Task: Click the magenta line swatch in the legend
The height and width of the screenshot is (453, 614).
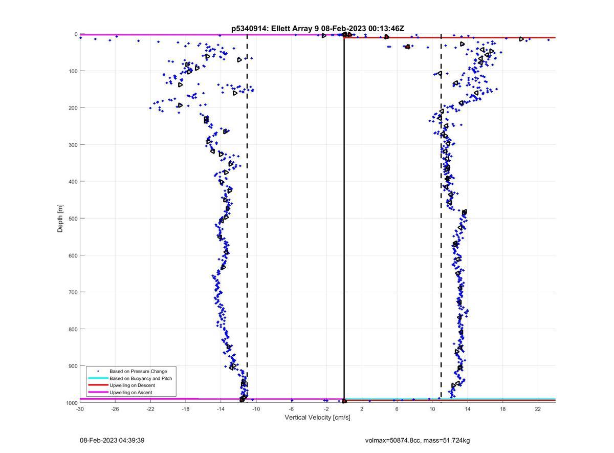Action: click(98, 393)
